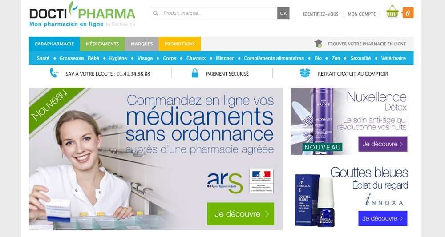Open the Parapharmacie tab

[x=54, y=44]
